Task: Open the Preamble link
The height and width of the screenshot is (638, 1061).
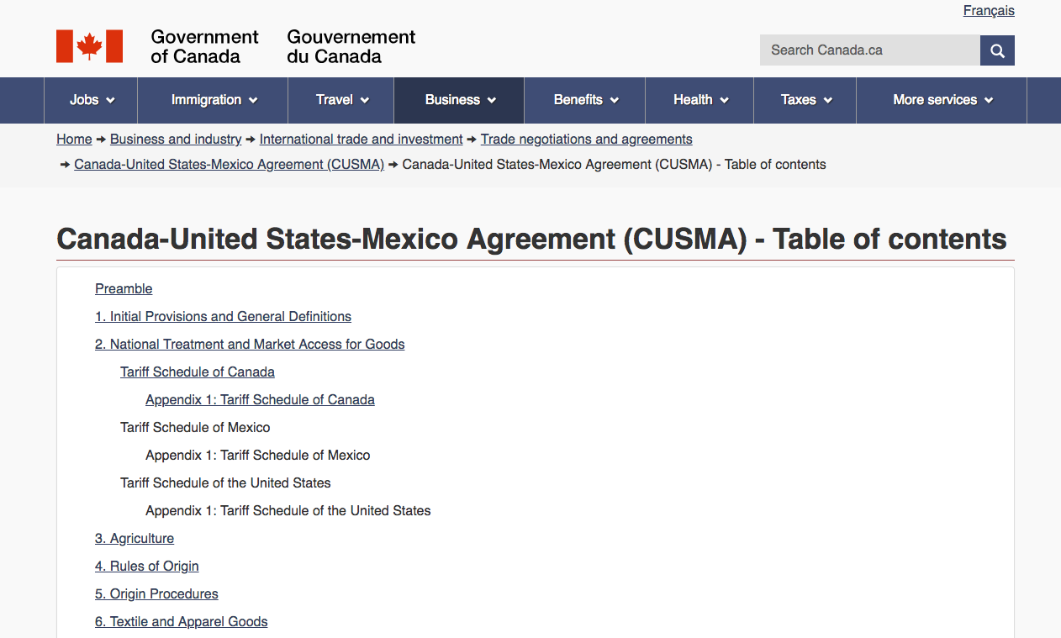Action: (x=124, y=288)
